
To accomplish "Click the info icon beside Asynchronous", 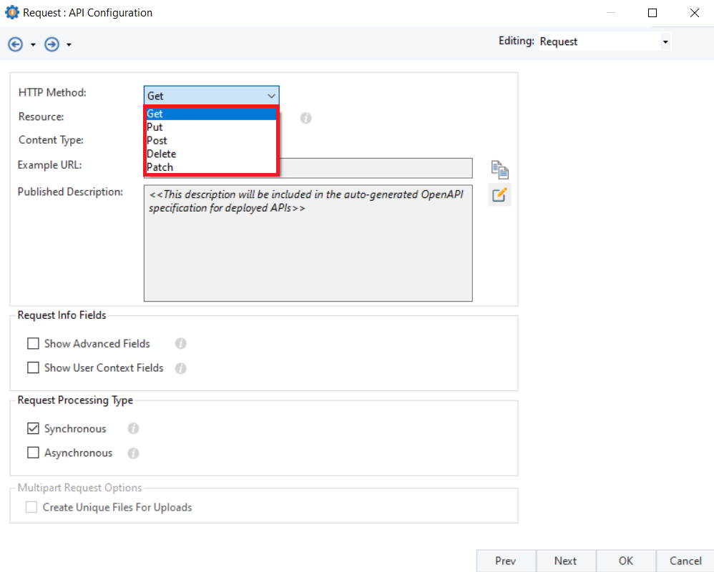I will click(133, 453).
